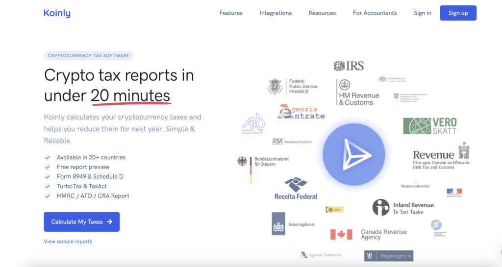The image size is (502, 267).
Task: Click the Federal Public Service Finance logo
Action: coord(292,86)
